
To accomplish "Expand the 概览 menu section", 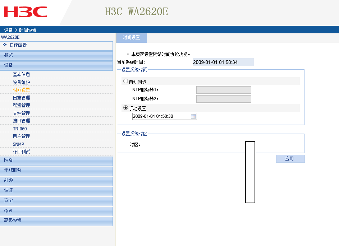I will pyautogui.click(x=56, y=56).
